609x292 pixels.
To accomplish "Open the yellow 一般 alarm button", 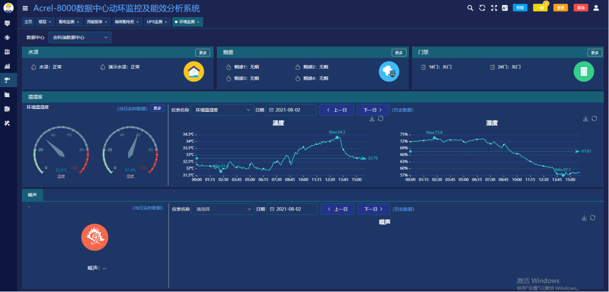I will coord(540,8).
